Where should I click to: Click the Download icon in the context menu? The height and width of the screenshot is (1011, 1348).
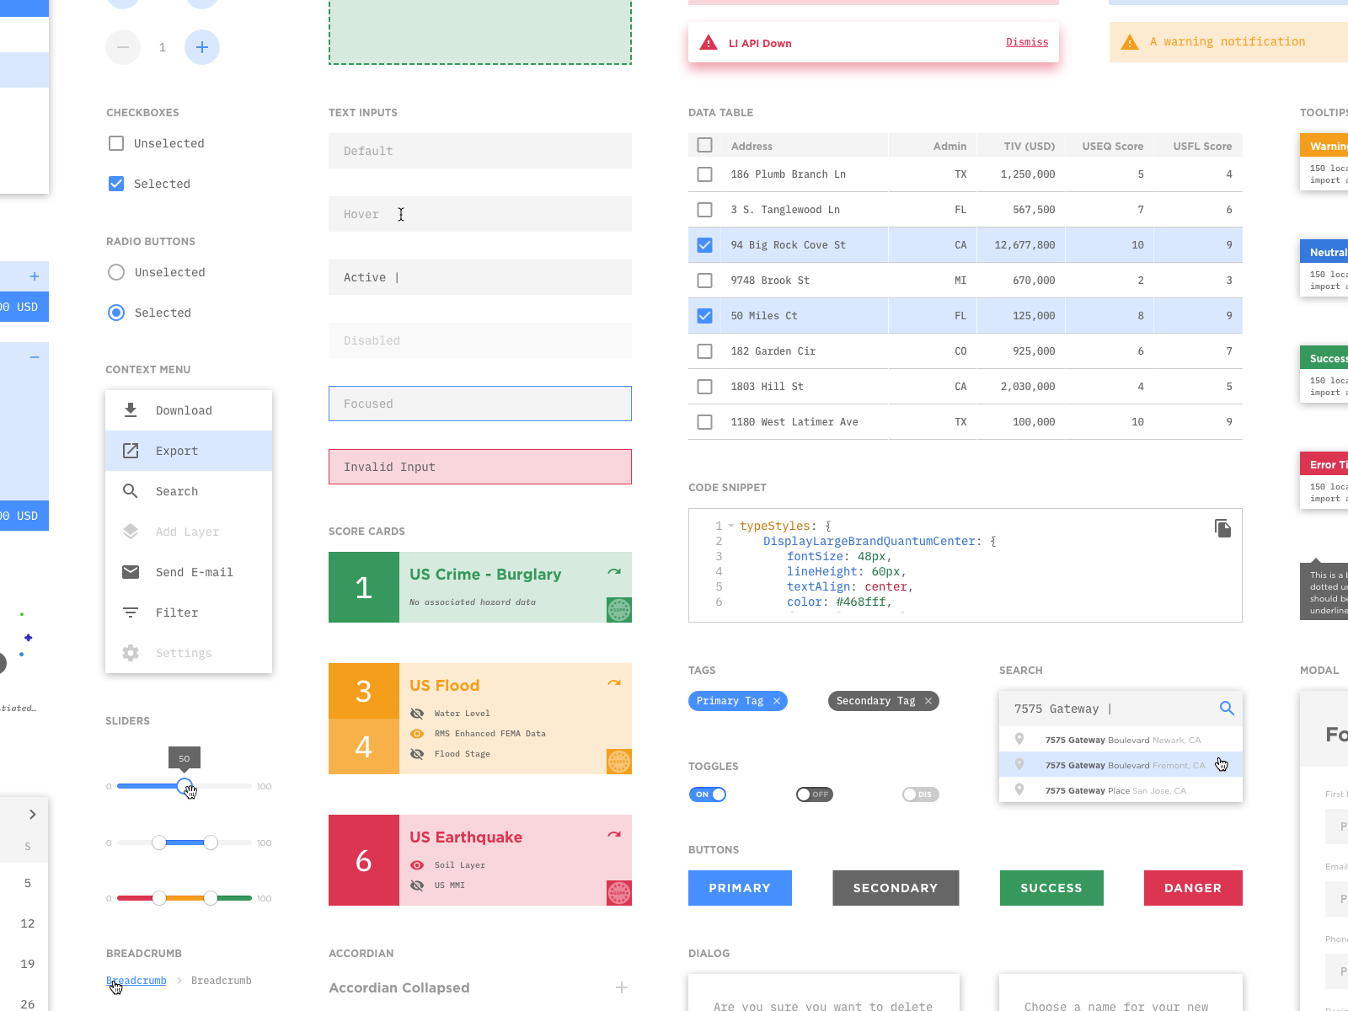click(x=131, y=410)
